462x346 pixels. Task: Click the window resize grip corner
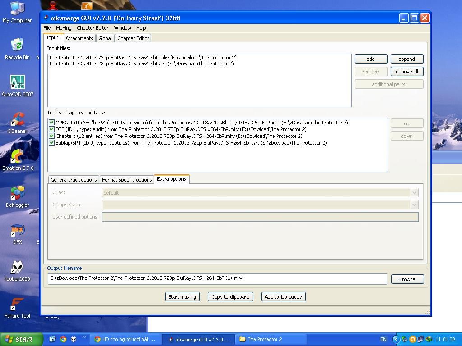[x=428, y=312]
